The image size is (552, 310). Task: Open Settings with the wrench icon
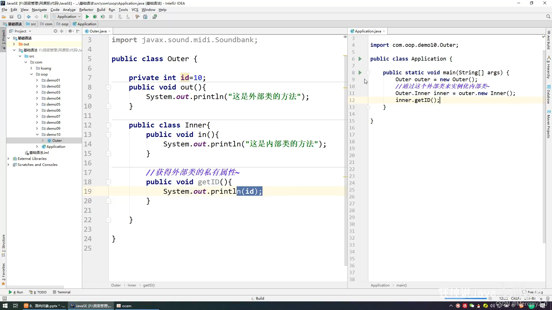(137, 17)
